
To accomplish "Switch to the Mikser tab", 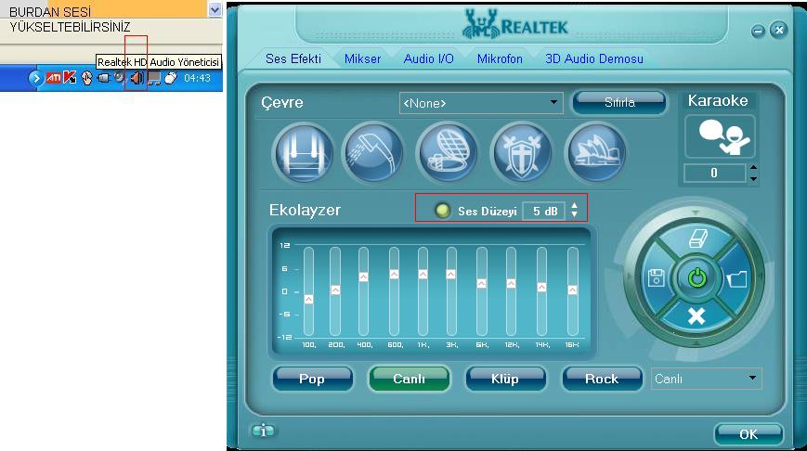I will point(363,58).
